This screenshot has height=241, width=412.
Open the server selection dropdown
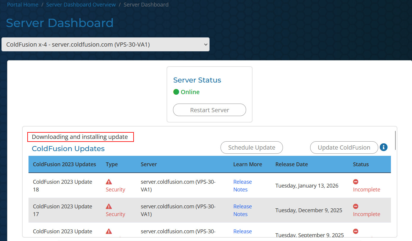click(x=105, y=45)
